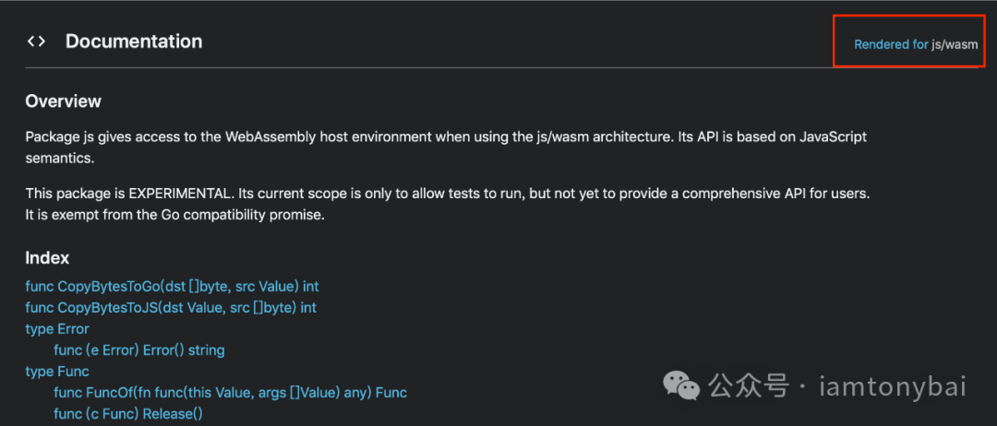Open func CopyBytesToJS index entry
The height and width of the screenshot is (426, 997).
pos(171,308)
